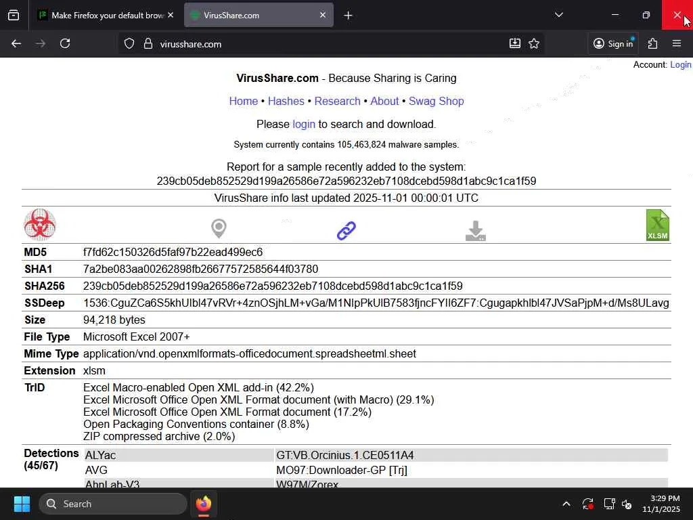Click Firefox icon in the taskbar
Image resolution: width=693 pixels, height=520 pixels.
204,504
